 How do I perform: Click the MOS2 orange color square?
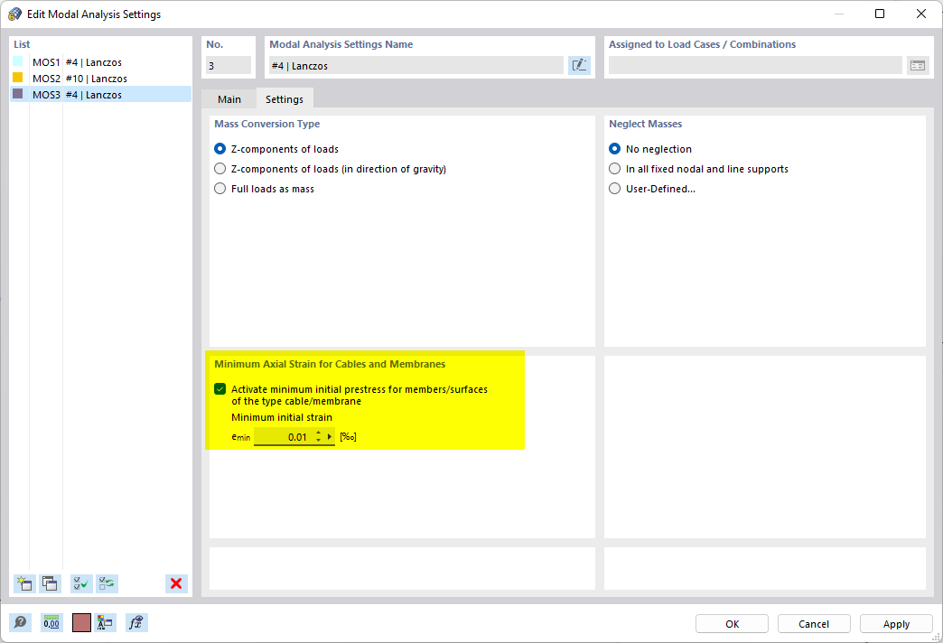(18, 78)
